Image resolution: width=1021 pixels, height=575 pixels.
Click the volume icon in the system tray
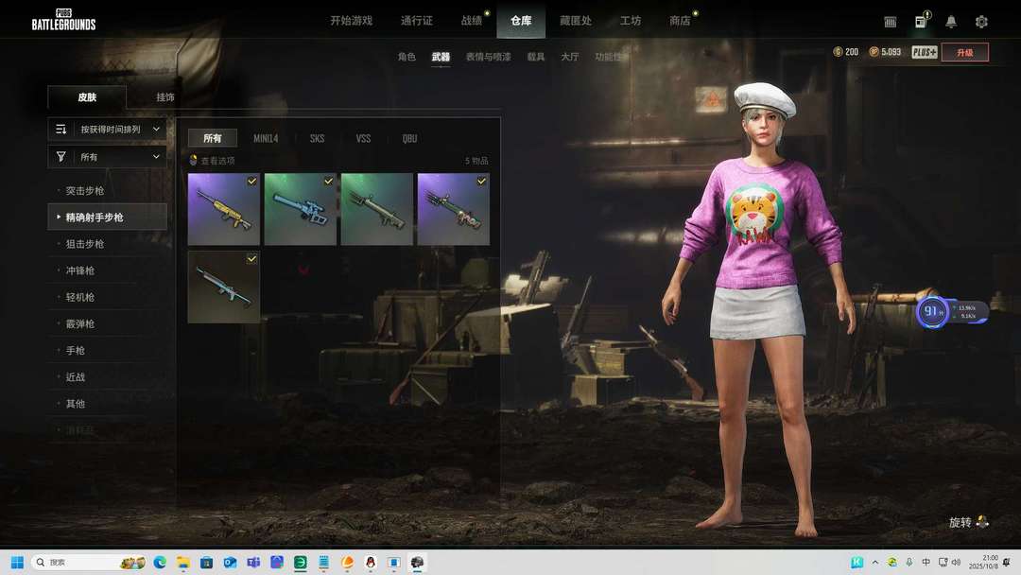click(x=956, y=562)
